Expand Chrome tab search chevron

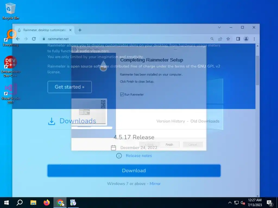[219, 27]
